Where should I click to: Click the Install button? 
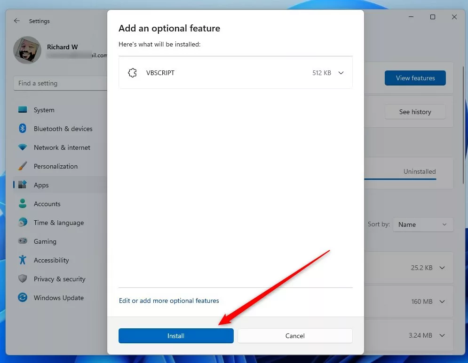pos(176,336)
